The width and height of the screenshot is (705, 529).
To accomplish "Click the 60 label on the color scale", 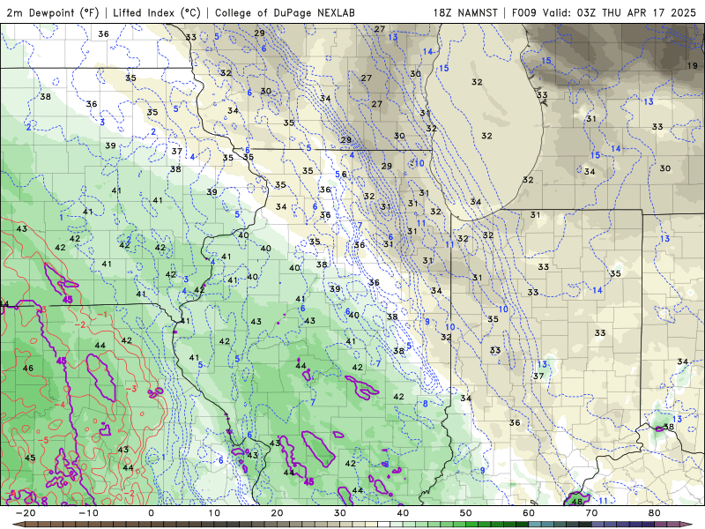I will click(x=529, y=513).
